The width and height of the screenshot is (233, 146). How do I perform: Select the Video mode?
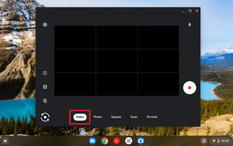point(80,117)
